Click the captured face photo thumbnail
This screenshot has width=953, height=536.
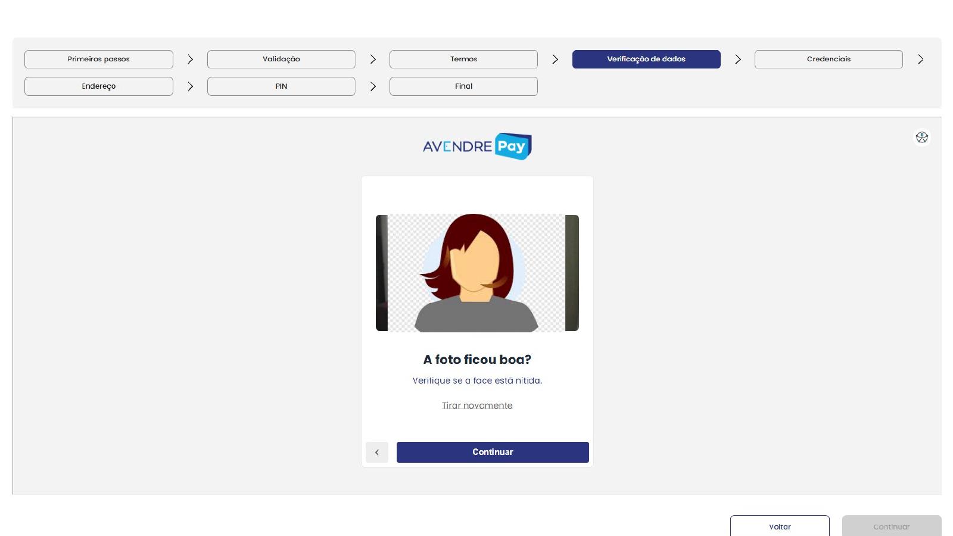click(477, 273)
